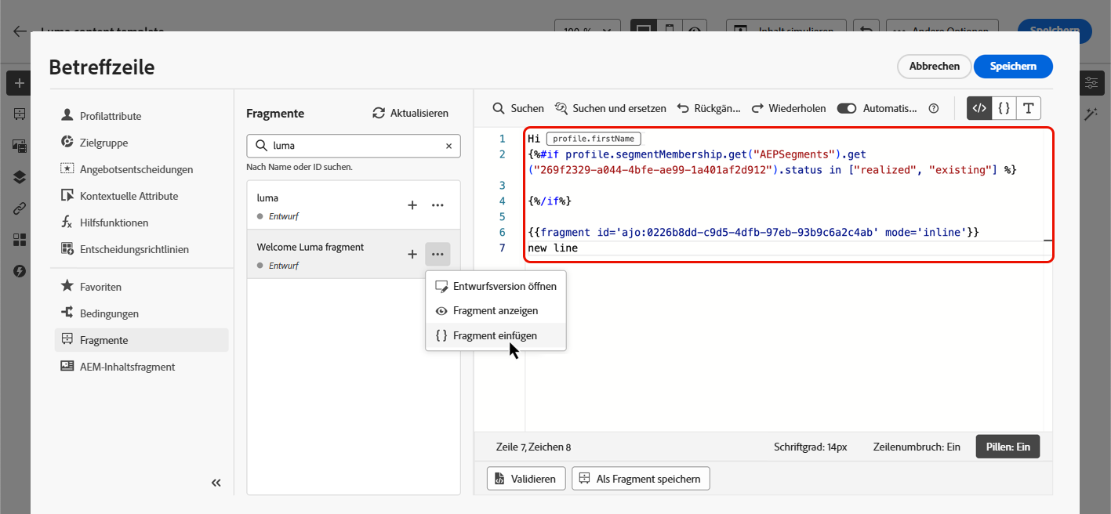This screenshot has height=514, width=1111.
Task: Choose Fragment anzeigen from context menu
Action: [496, 310]
